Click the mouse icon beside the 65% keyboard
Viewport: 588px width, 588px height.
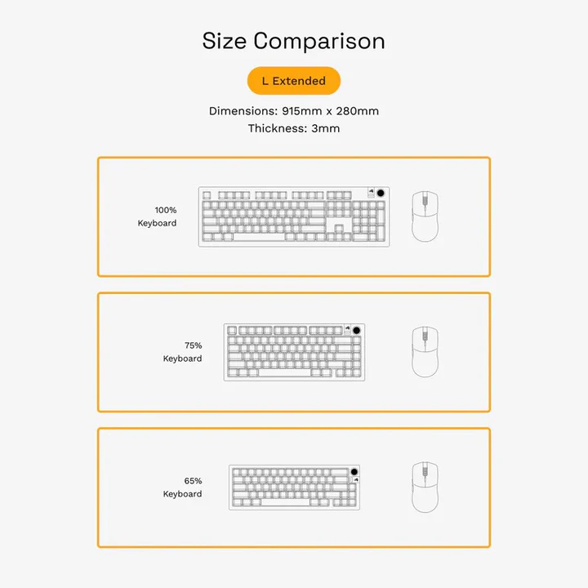click(424, 488)
